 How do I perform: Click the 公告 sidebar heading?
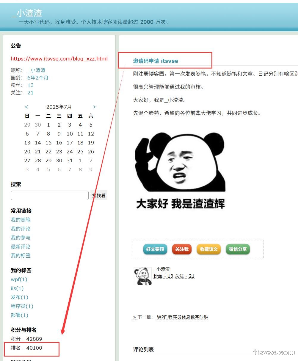click(16, 46)
